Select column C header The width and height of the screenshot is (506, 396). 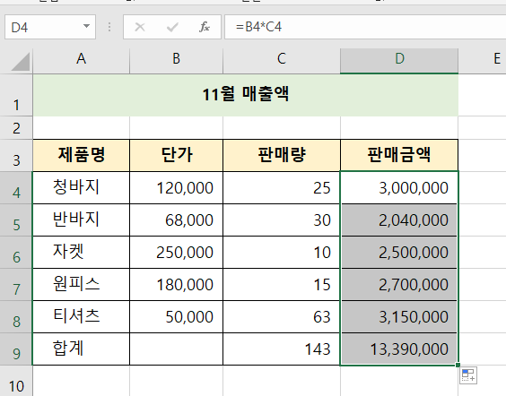point(282,61)
